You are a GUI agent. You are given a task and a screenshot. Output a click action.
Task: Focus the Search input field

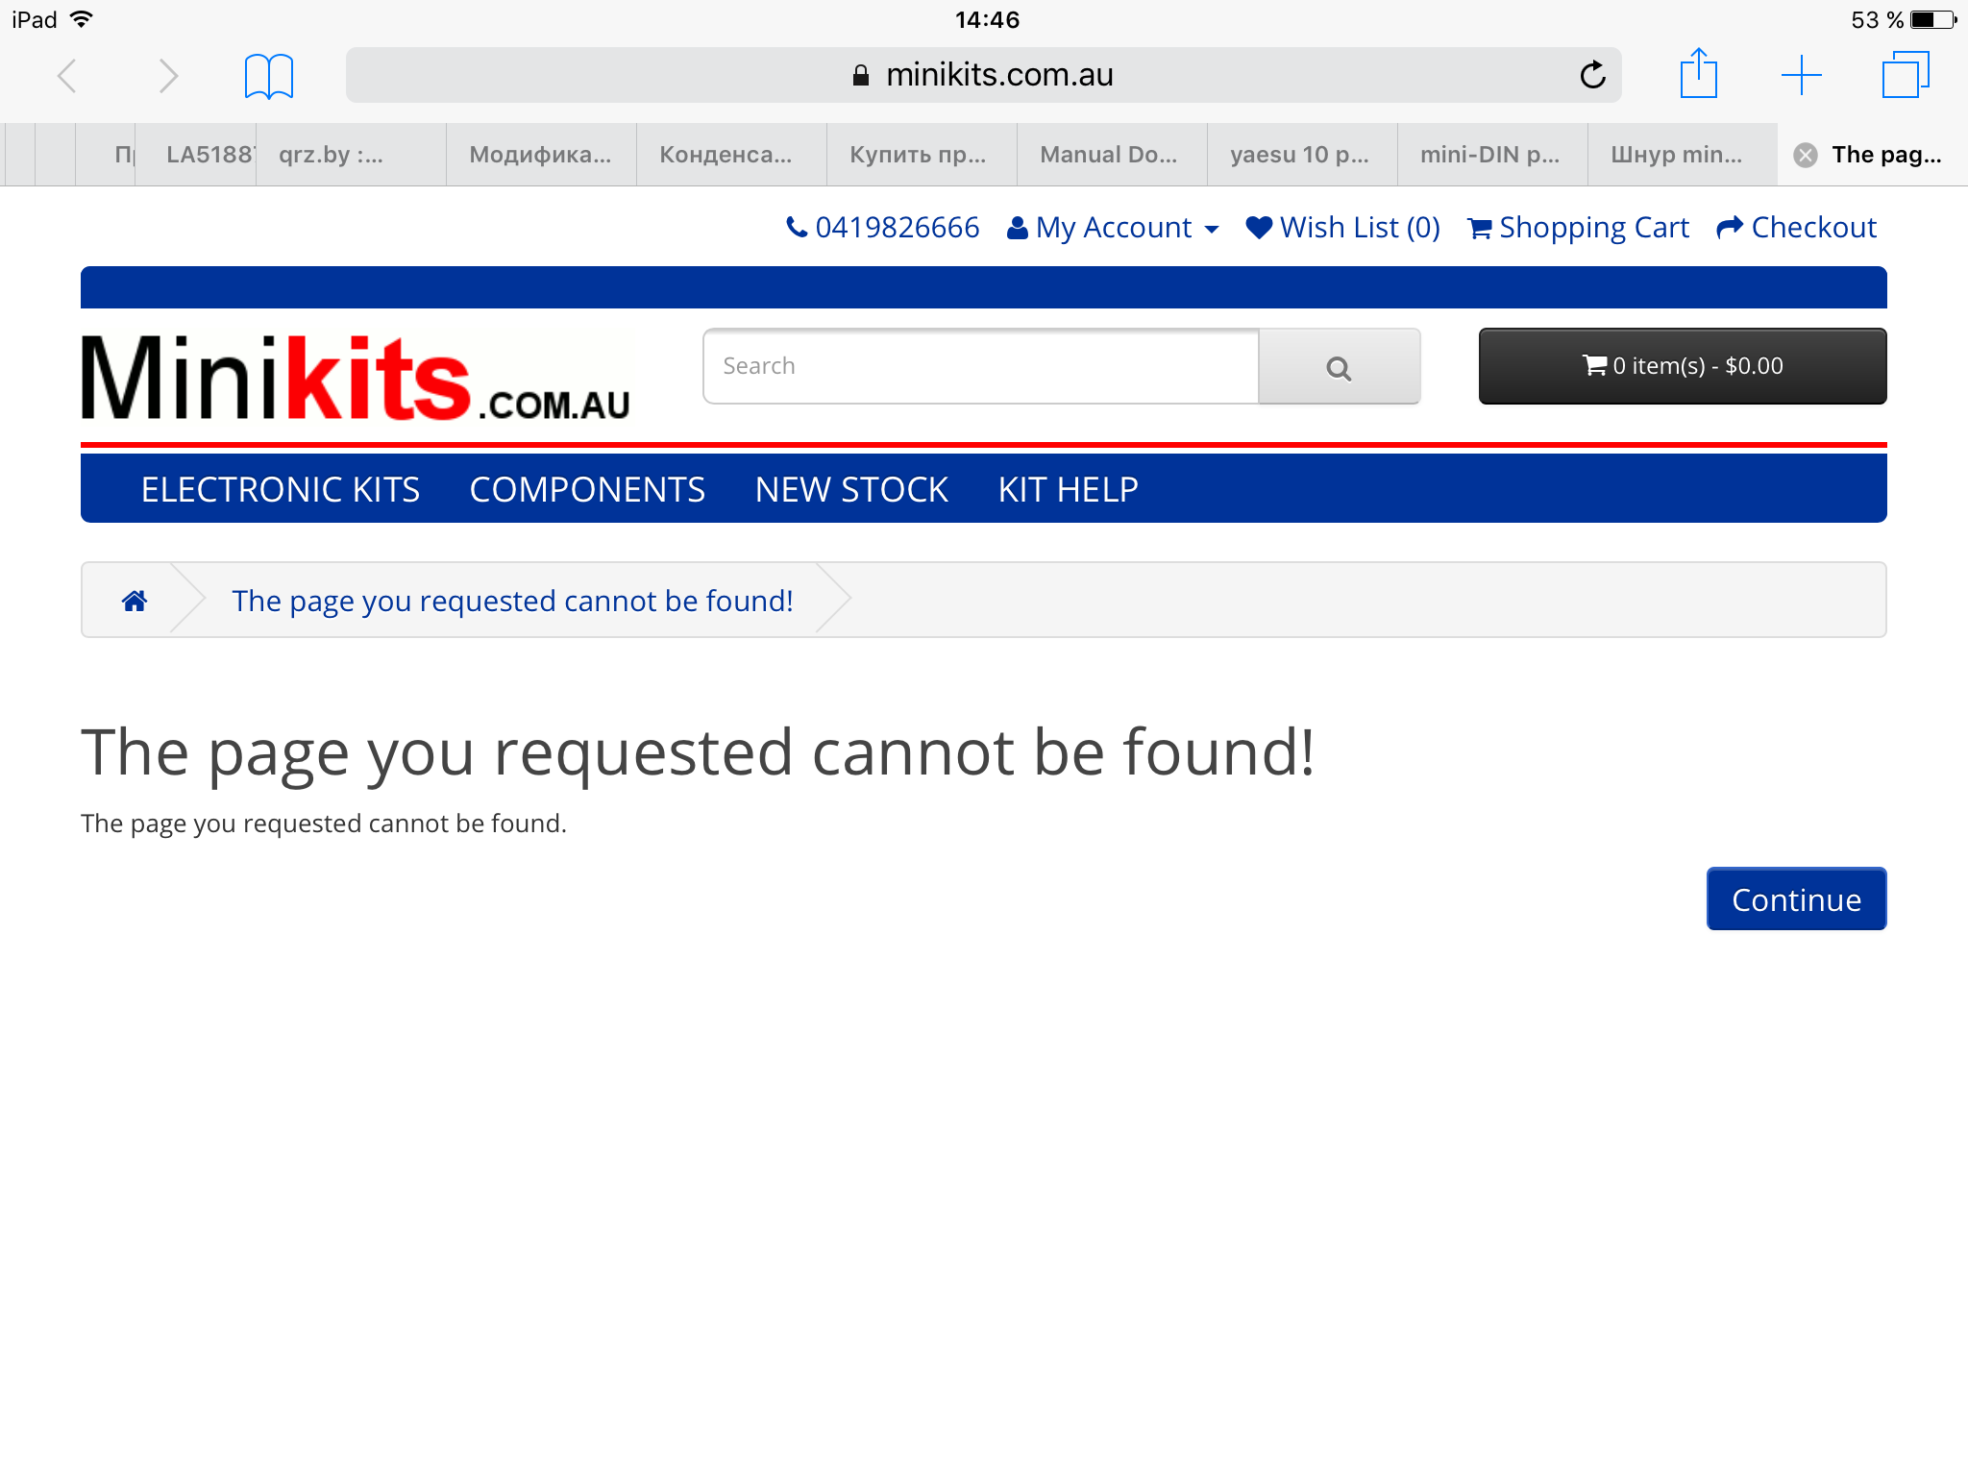click(x=981, y=366)
